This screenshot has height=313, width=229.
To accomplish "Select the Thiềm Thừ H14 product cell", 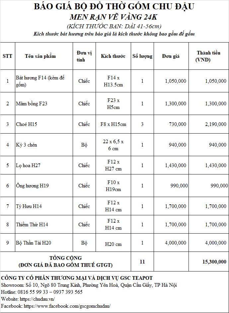I will (x=44, y=224).
